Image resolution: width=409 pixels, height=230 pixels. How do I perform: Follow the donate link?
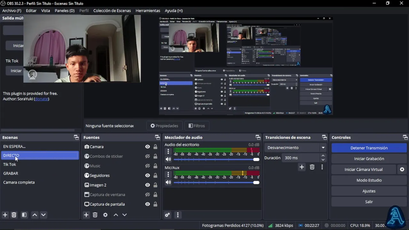[42, 99]
